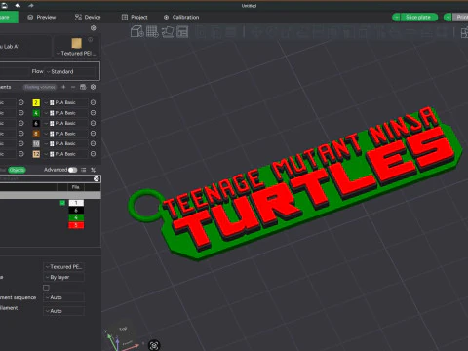Redo the last undone action
The width and height of the screenshot is (468, 351).
(x=31, y=6)
